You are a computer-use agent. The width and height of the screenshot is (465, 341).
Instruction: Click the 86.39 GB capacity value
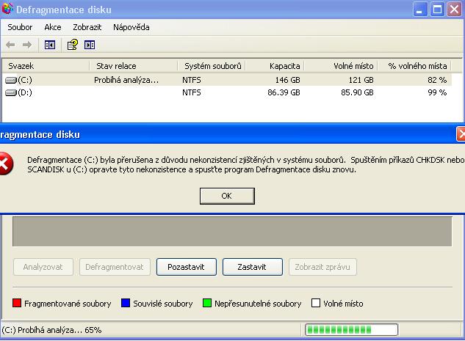click(284, 92)
